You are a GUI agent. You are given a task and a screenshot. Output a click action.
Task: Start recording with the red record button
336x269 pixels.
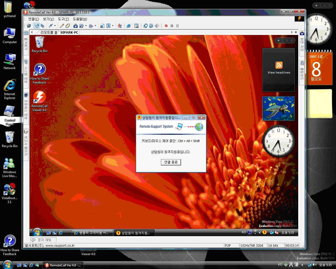click(166, 26)
